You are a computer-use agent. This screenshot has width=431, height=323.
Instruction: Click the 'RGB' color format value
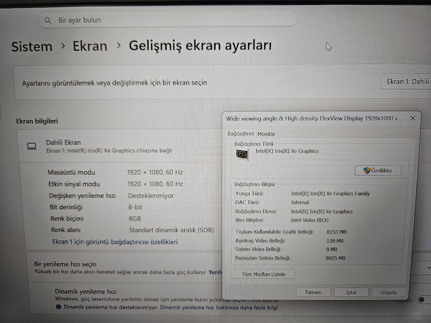[x=135, y=219]
